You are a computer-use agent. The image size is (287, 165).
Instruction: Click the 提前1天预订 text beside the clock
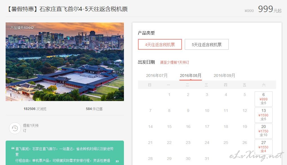pos(31,128)
